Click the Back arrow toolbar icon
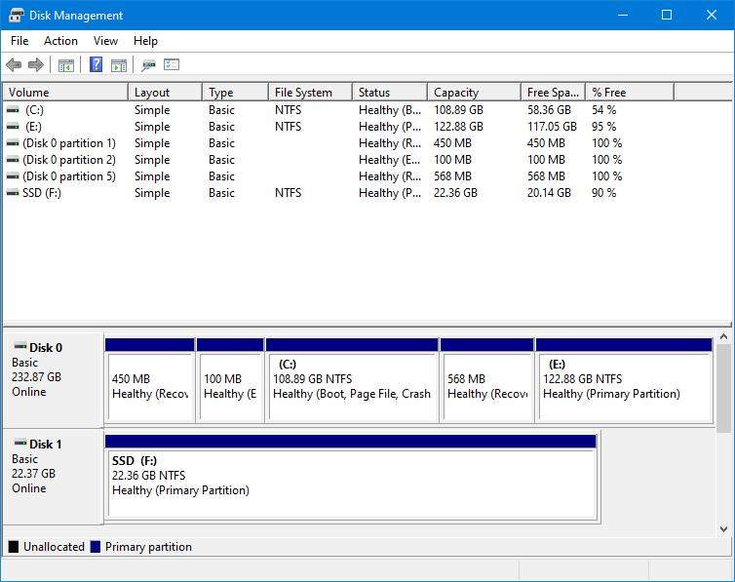The image size is (735, 582). click(x=14, y=65)
